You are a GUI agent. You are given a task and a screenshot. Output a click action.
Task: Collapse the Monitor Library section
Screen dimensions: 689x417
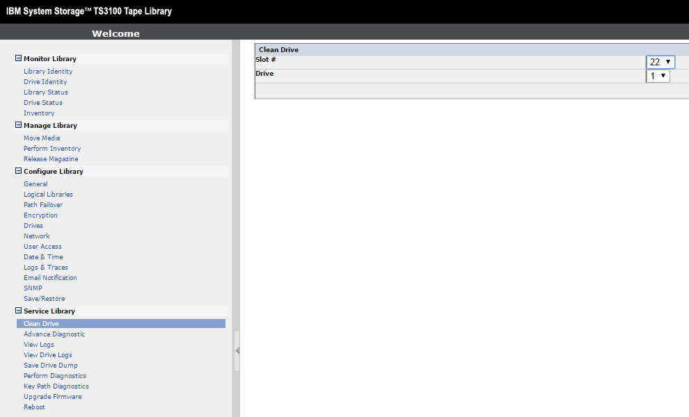18,58
